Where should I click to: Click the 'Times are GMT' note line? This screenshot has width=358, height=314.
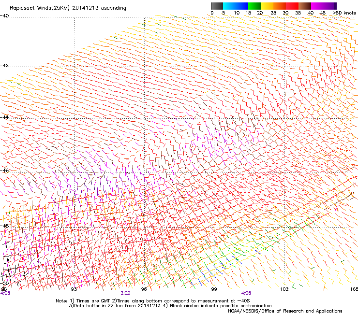pyautogui.click(x=152, y=301)
